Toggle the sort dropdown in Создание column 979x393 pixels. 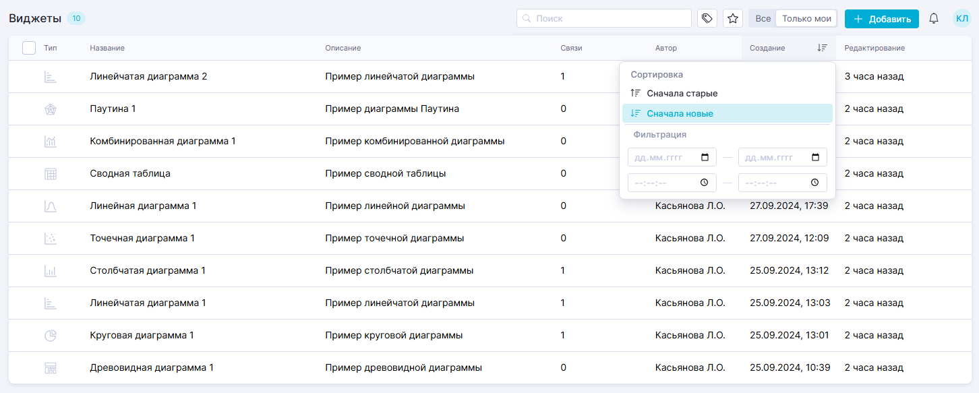[x=822, y=48]
